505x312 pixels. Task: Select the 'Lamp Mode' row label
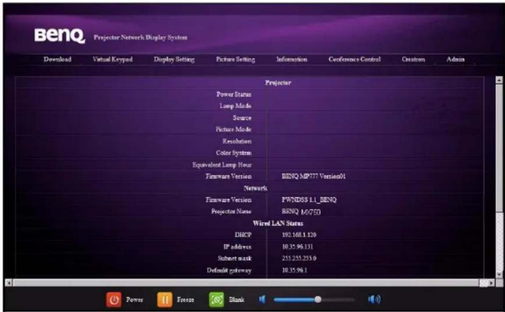pos(236,106)
